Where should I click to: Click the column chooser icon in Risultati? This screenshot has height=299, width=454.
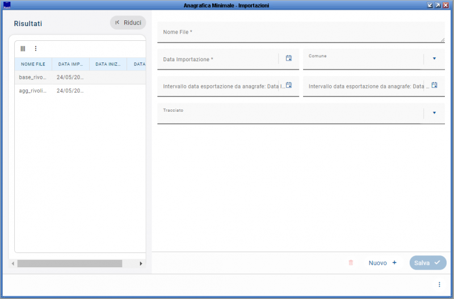tap(23, 49)
